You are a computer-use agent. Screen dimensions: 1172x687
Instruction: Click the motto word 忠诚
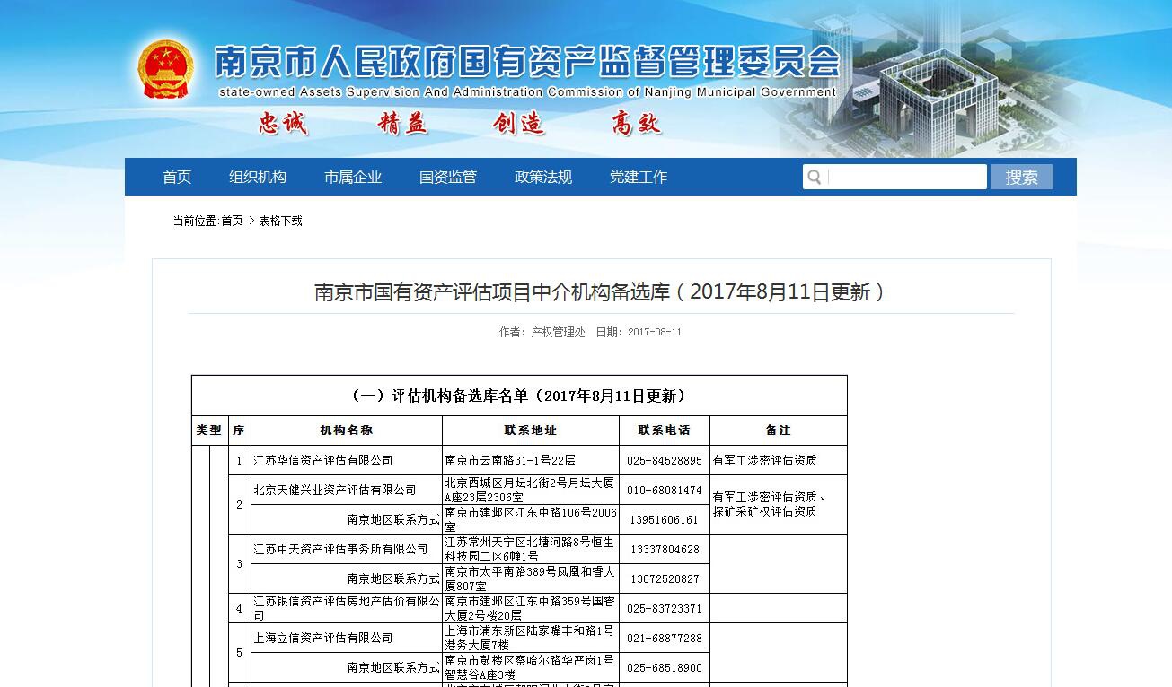coord(284,123)
